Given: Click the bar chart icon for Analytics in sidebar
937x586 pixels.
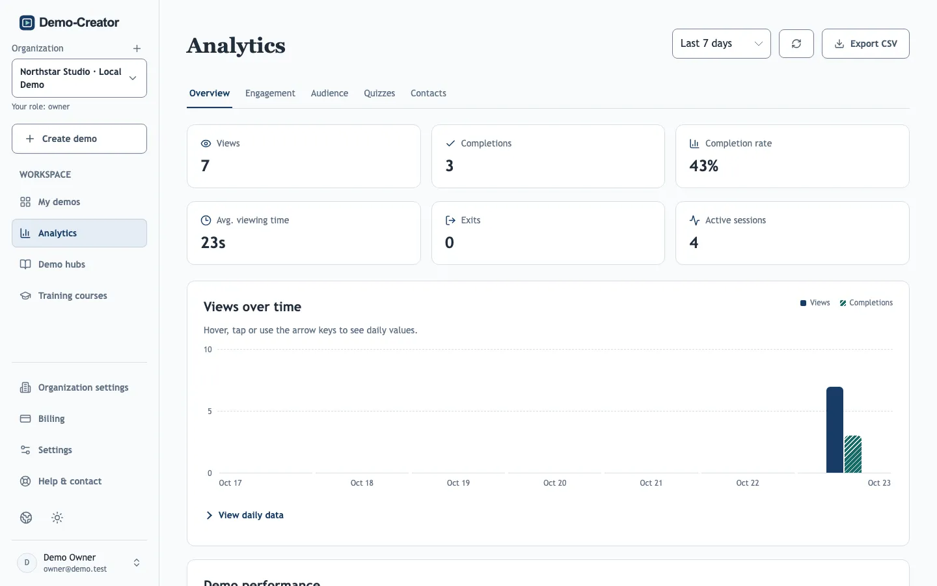Looking at the screenshot, I should (x=25, y=233).
